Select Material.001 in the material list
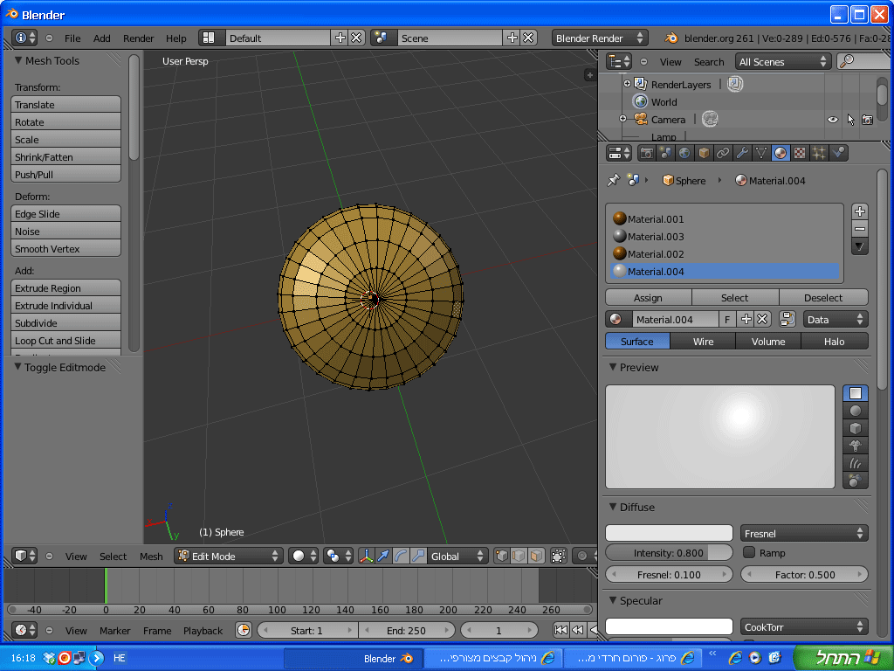 (x=656, y=219)
